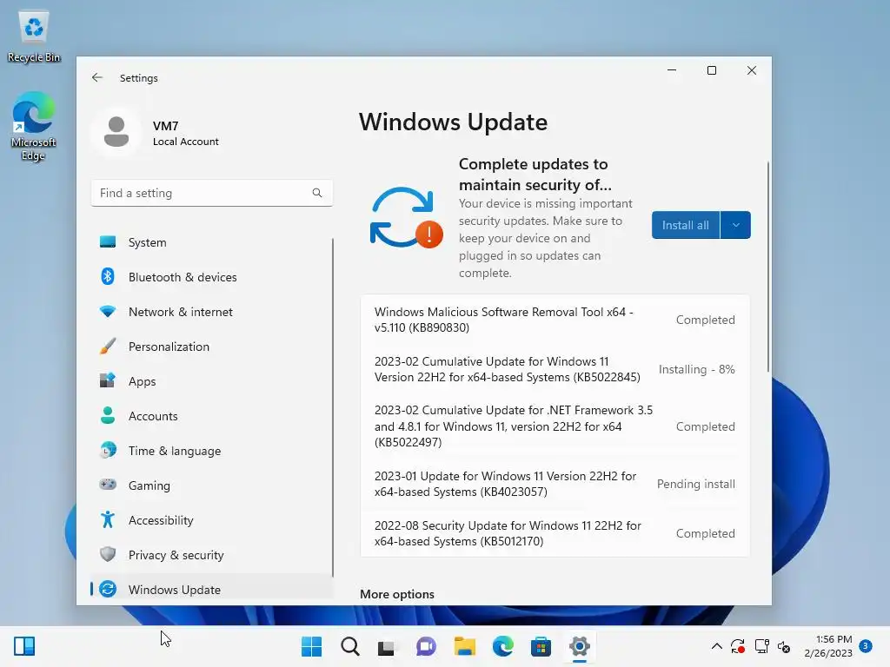
Task: Open Privacy & security settings
Action: click(212, 555)
